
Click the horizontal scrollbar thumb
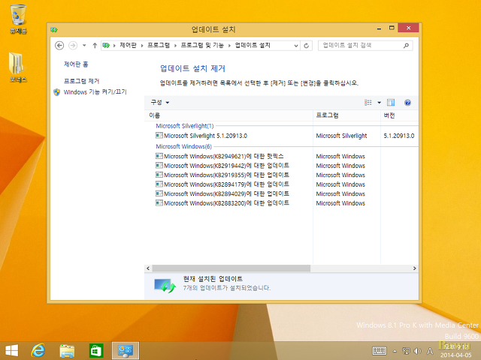[231, 268]
